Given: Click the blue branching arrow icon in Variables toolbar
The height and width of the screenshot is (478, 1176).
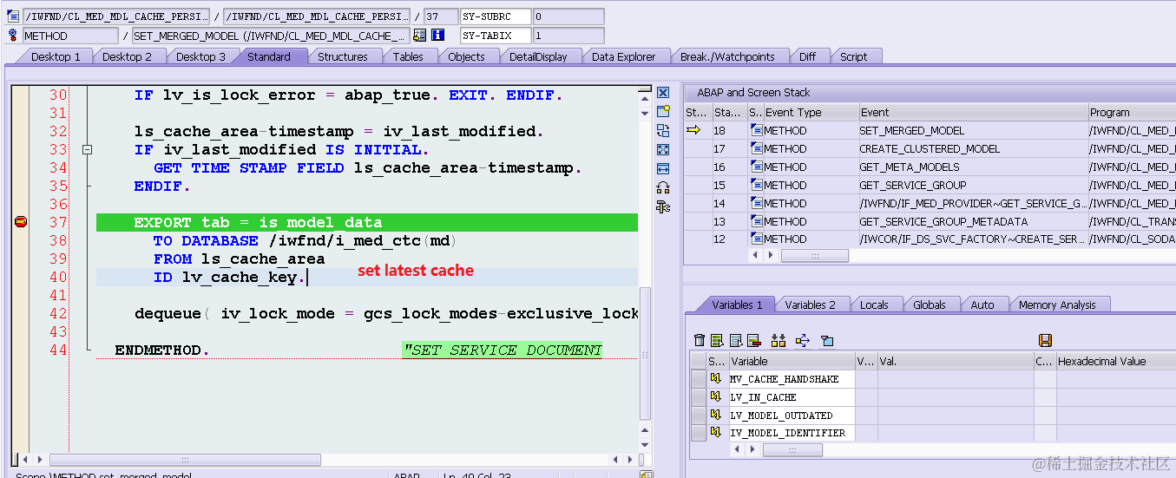Looking at the screenshot, I should click(x=803, y=340).
